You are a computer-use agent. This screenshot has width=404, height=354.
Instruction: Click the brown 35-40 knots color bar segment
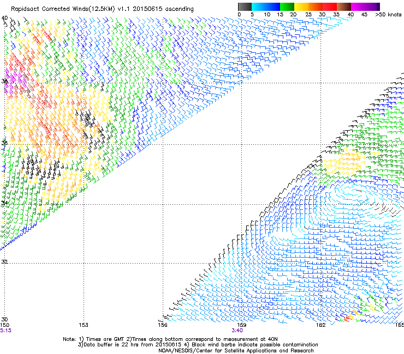344,7
